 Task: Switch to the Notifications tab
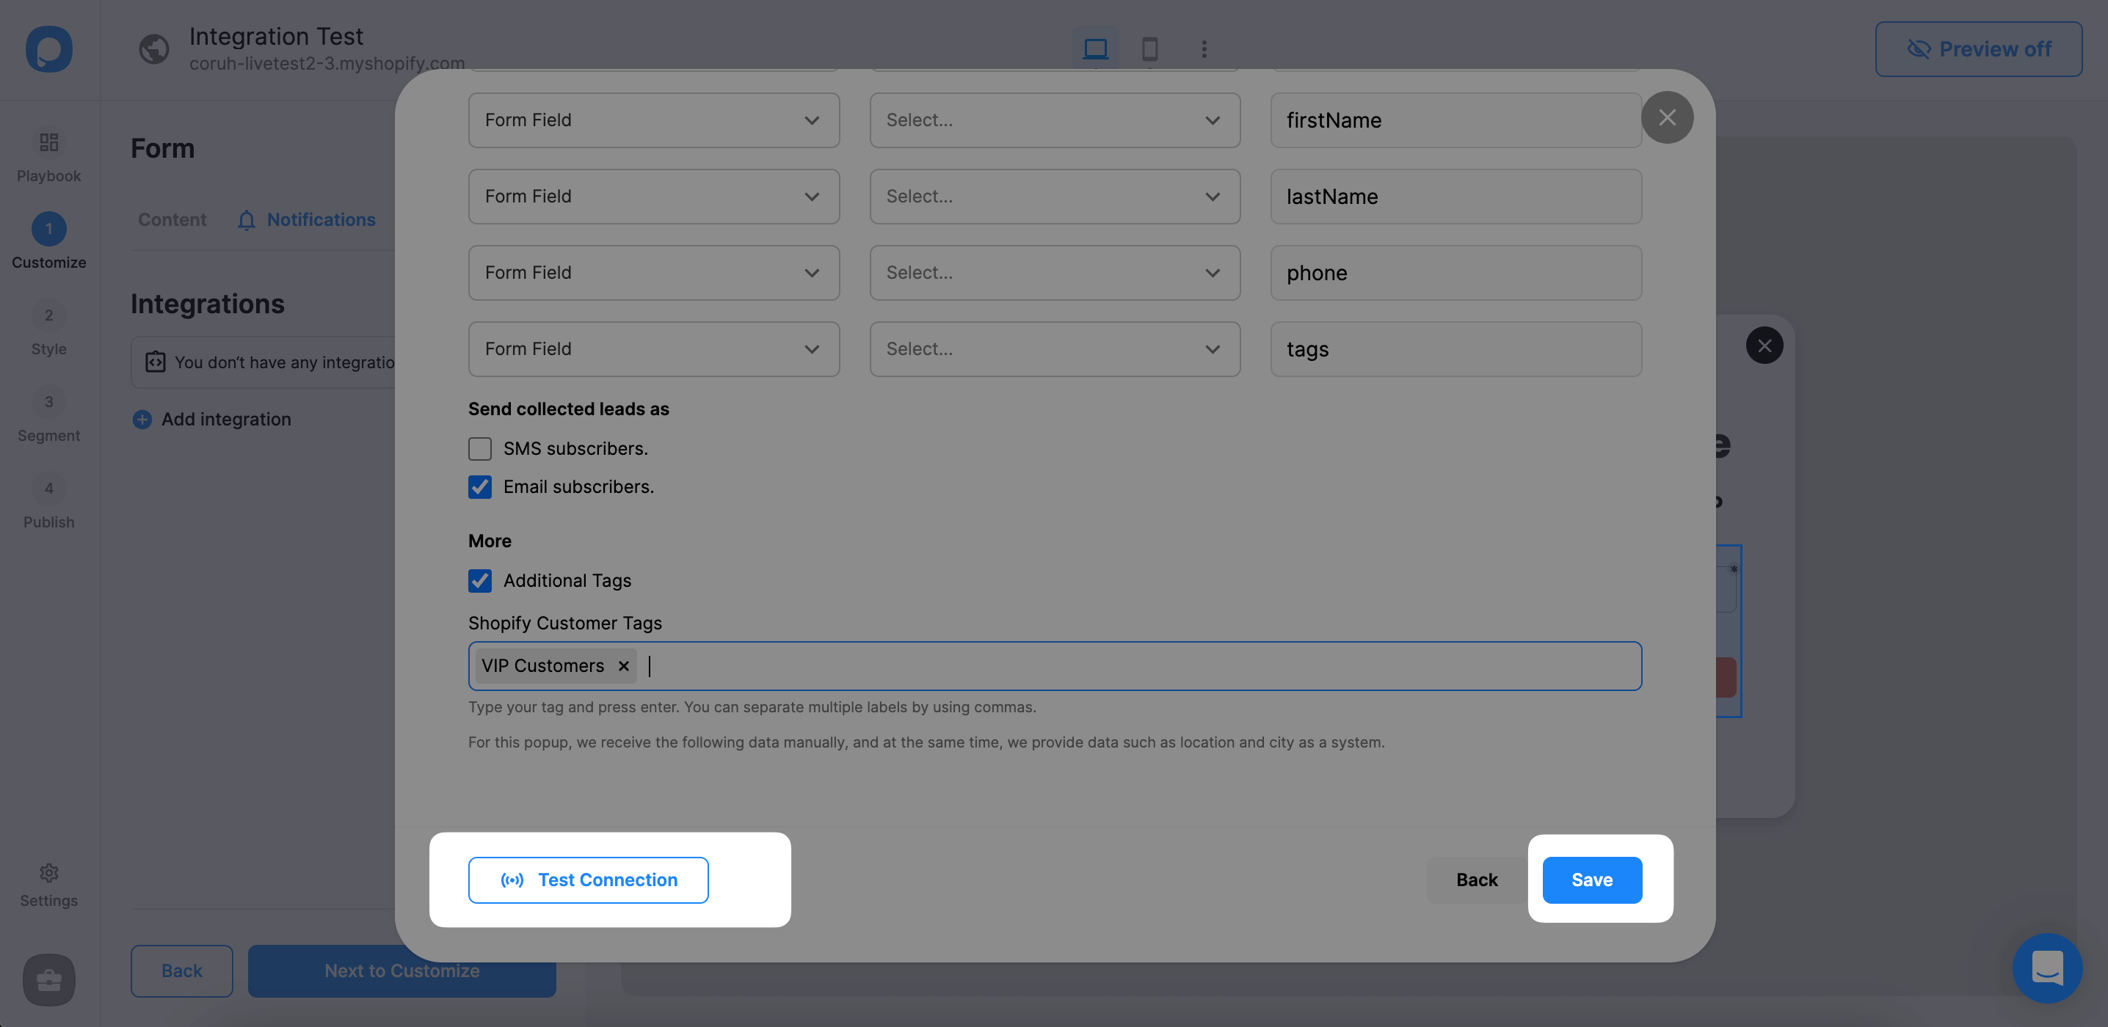point(320,219)
